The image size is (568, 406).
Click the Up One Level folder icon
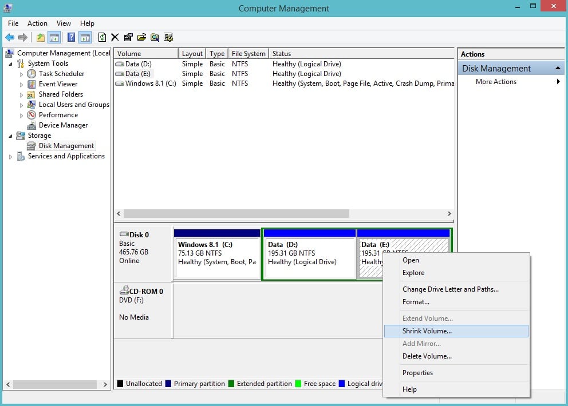pyautogui.click(x=41, y=37)
